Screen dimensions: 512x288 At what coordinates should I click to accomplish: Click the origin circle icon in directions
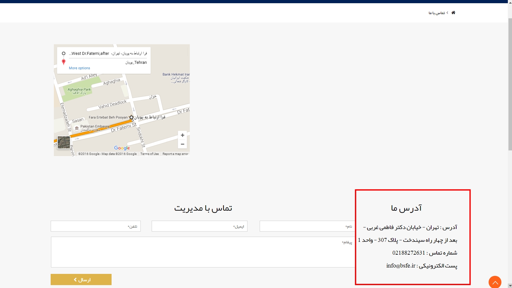pyautogui.click(x=63, y=54)
